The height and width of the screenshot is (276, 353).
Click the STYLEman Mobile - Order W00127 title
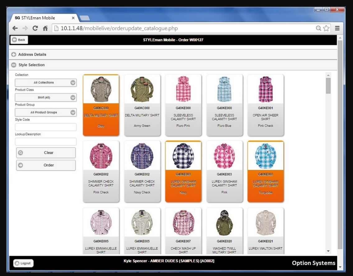tap(173, 40)
